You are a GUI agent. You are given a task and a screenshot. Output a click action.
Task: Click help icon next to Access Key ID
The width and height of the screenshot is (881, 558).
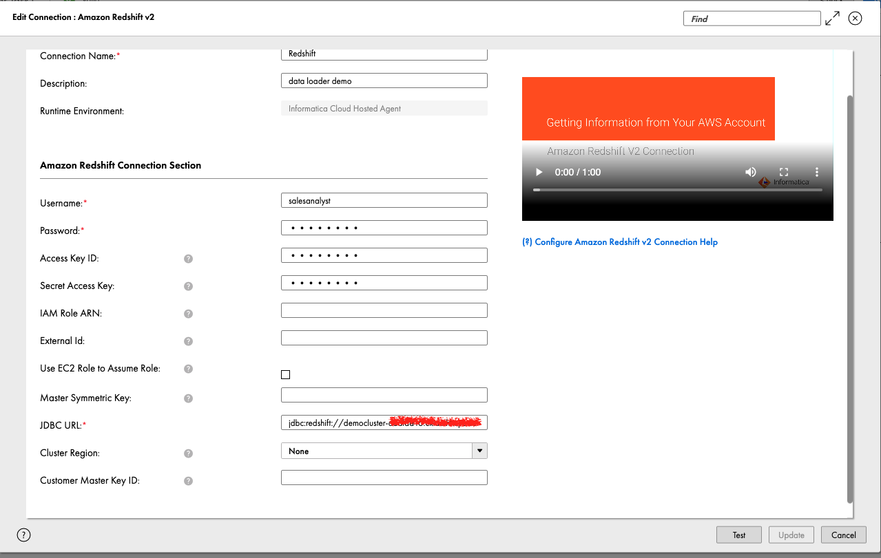(188, 259)
